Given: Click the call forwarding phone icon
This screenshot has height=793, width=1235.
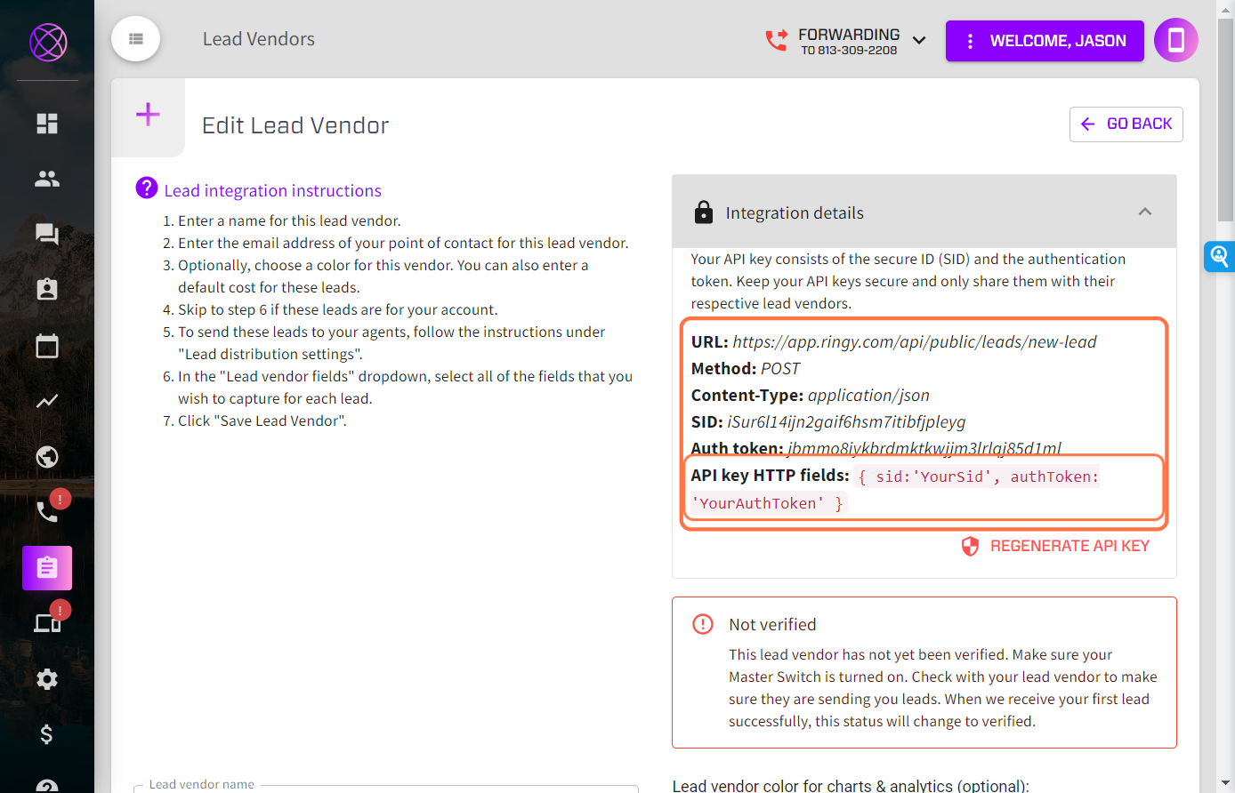Looking at the screenshot, I should 776,41.
